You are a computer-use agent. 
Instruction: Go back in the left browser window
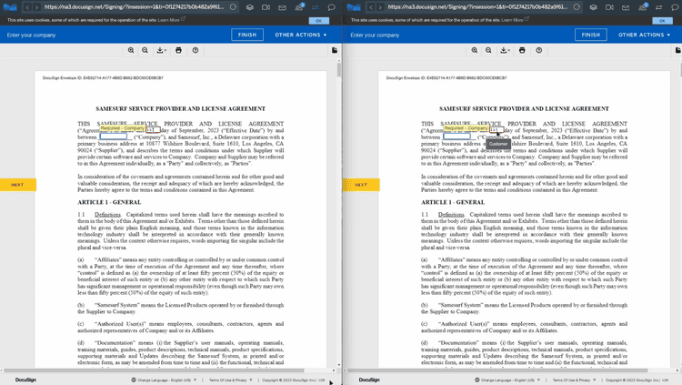pyautogui.click(x=27, y=7)
